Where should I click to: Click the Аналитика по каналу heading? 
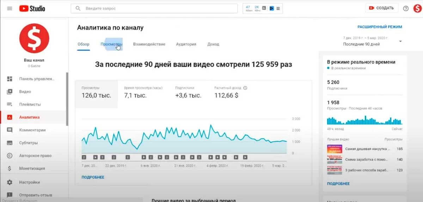[x=110, y=27]
